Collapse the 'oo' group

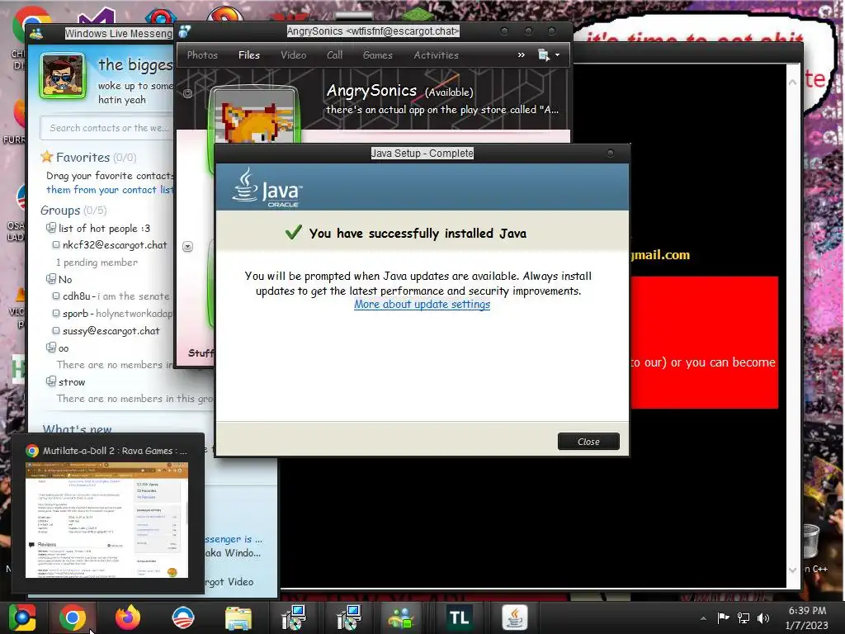pyautogui.click(x=50, y=348)
